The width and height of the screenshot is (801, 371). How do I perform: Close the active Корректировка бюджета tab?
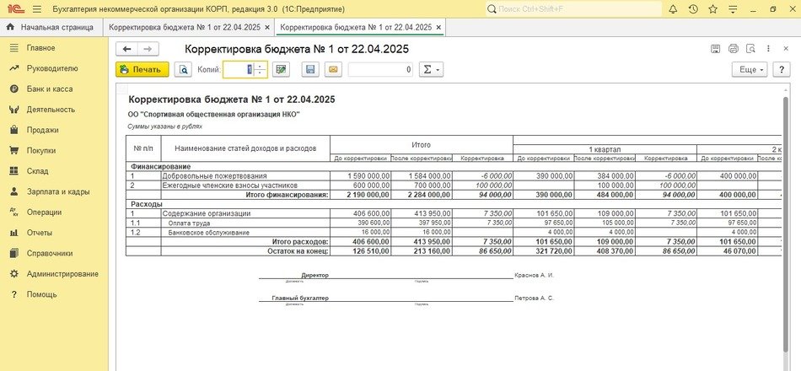click(439, 27)
